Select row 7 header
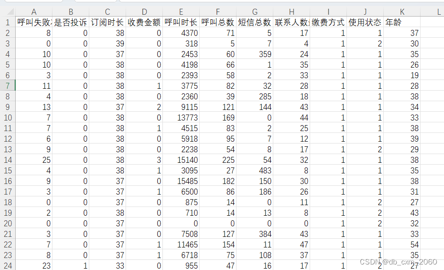The height and width of the screenshot is (270, 444). [x=8, y=86]
